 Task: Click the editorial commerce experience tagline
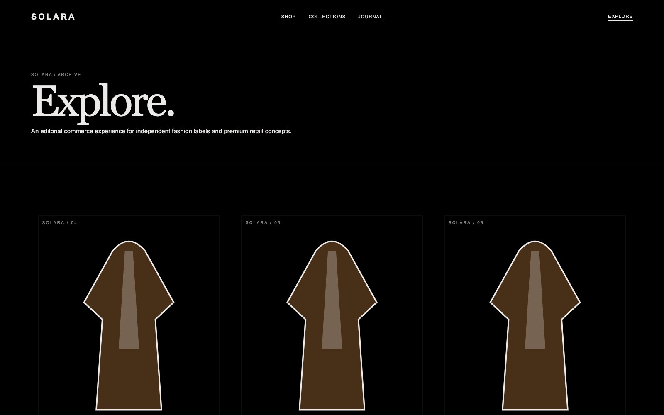161,131
